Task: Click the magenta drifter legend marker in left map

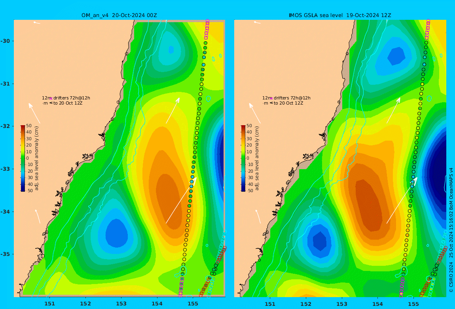Action: pos(51,99)
